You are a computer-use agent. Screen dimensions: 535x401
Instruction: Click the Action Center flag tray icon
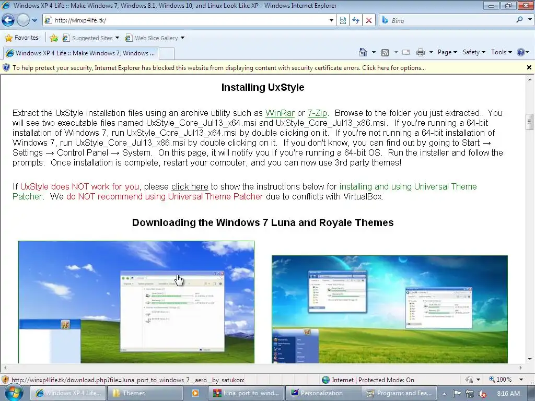pyautogui.click(x=457, y=393)
